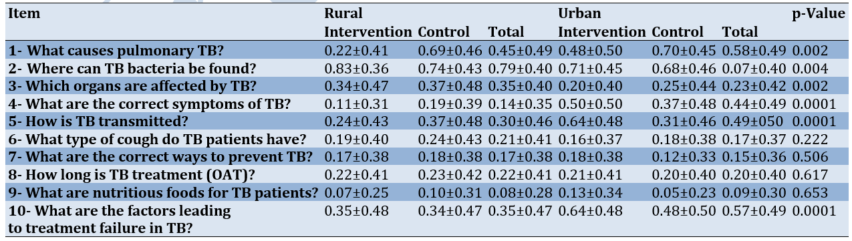Select the 0.49±050 urban total cell
Image resolution: width=852 pixels, height=241 pixels.
click(754, 122)
